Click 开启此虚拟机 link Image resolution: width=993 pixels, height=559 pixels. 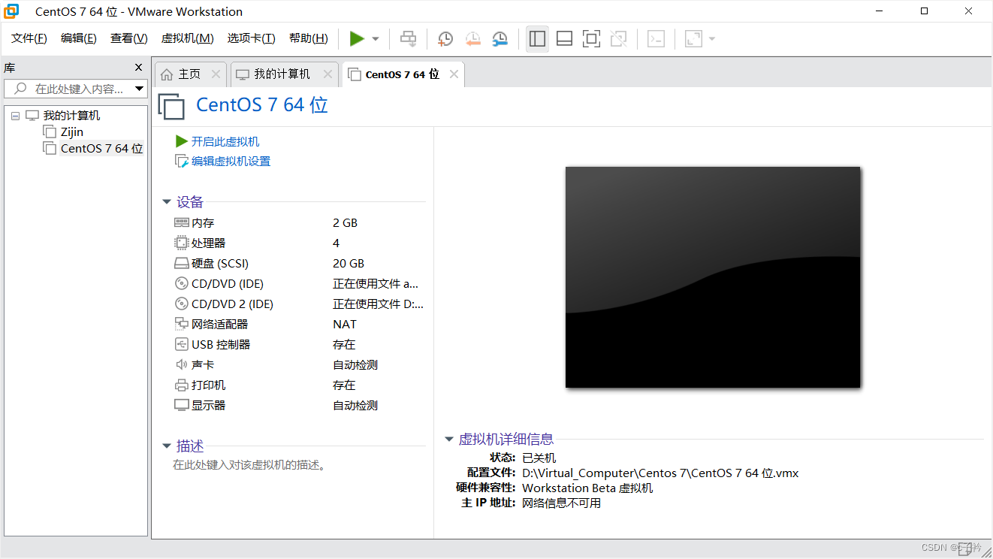pyautogui.click(x=225, y=141)
